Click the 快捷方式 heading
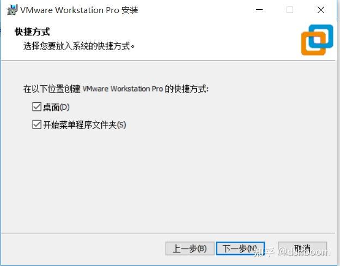Image resolution: width=340 pixels, height=266 pixels. click(x=32, y=32)
